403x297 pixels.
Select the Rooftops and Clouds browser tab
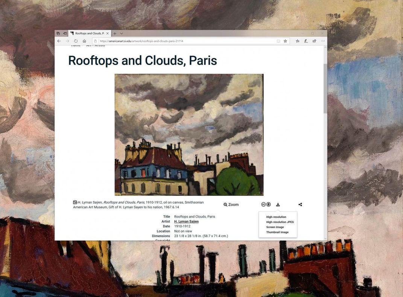coord(90,33)
